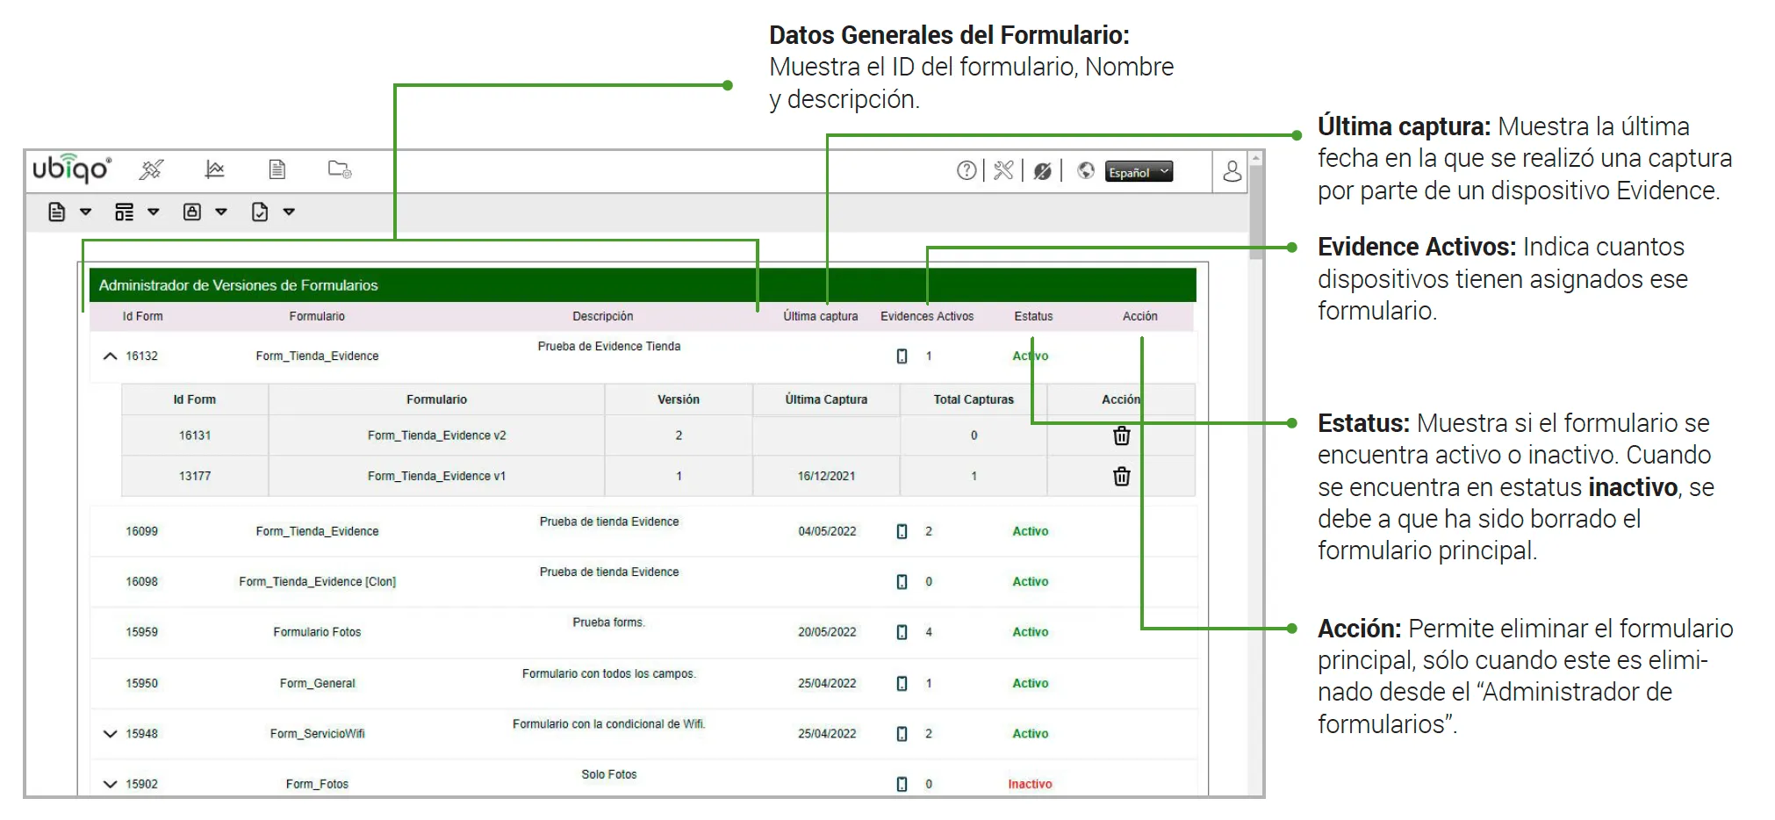The image size is (1775, 820).
Task: Click the form layout icon in secondary toolbar
Action: click(125, 212)
